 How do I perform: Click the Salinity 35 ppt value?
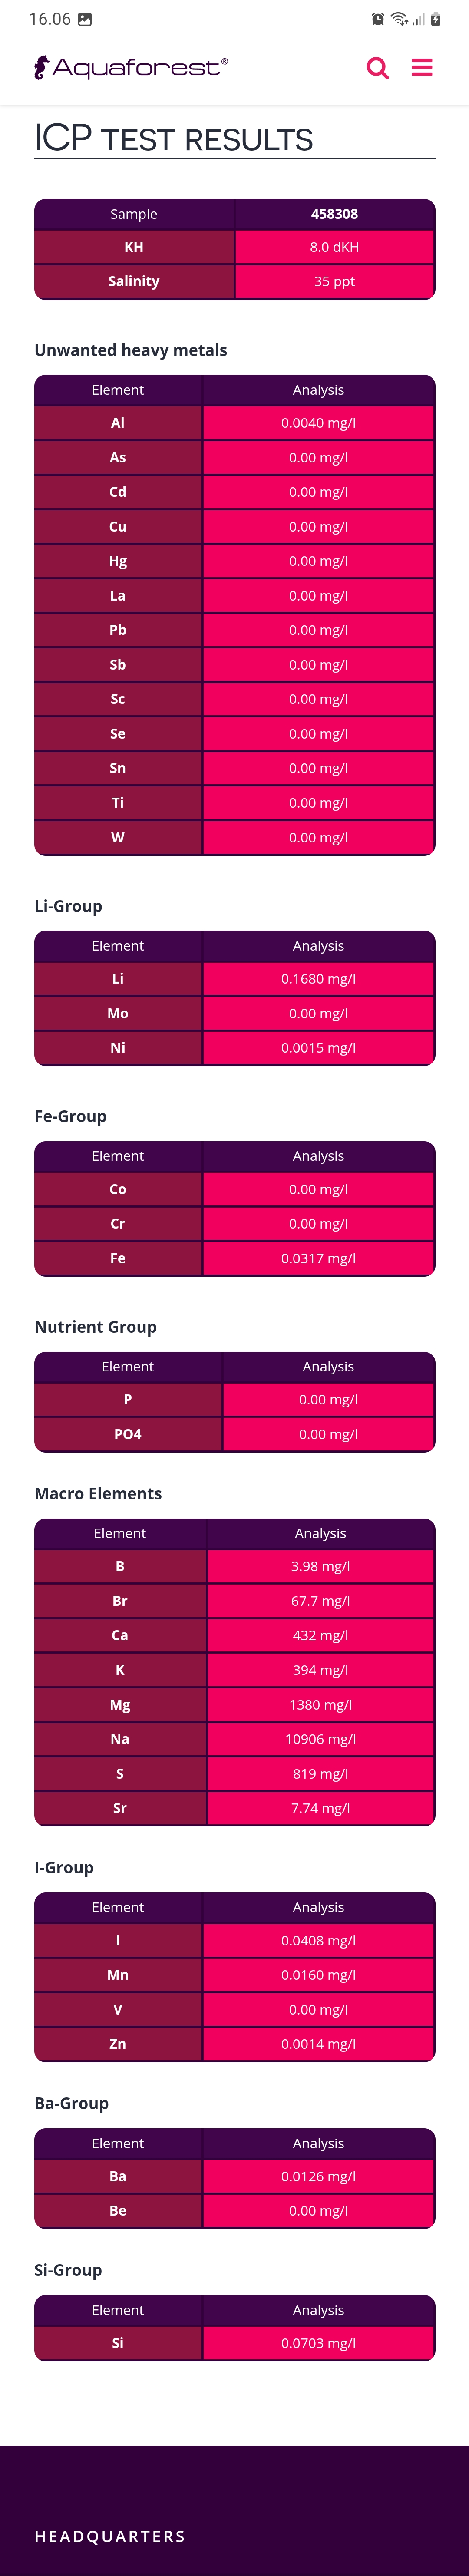334,281
